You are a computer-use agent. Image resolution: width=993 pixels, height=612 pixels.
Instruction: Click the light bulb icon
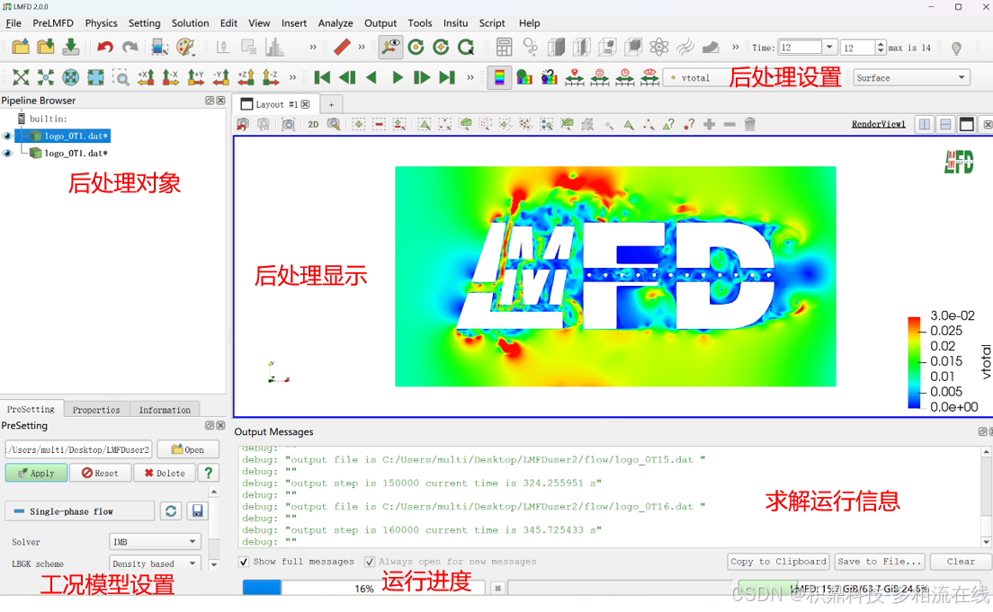[956, 49]
